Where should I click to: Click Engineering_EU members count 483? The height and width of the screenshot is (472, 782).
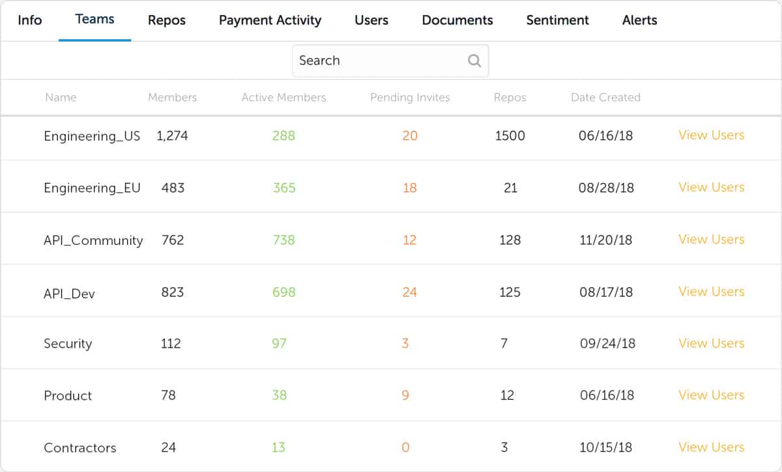click(173, 187)
